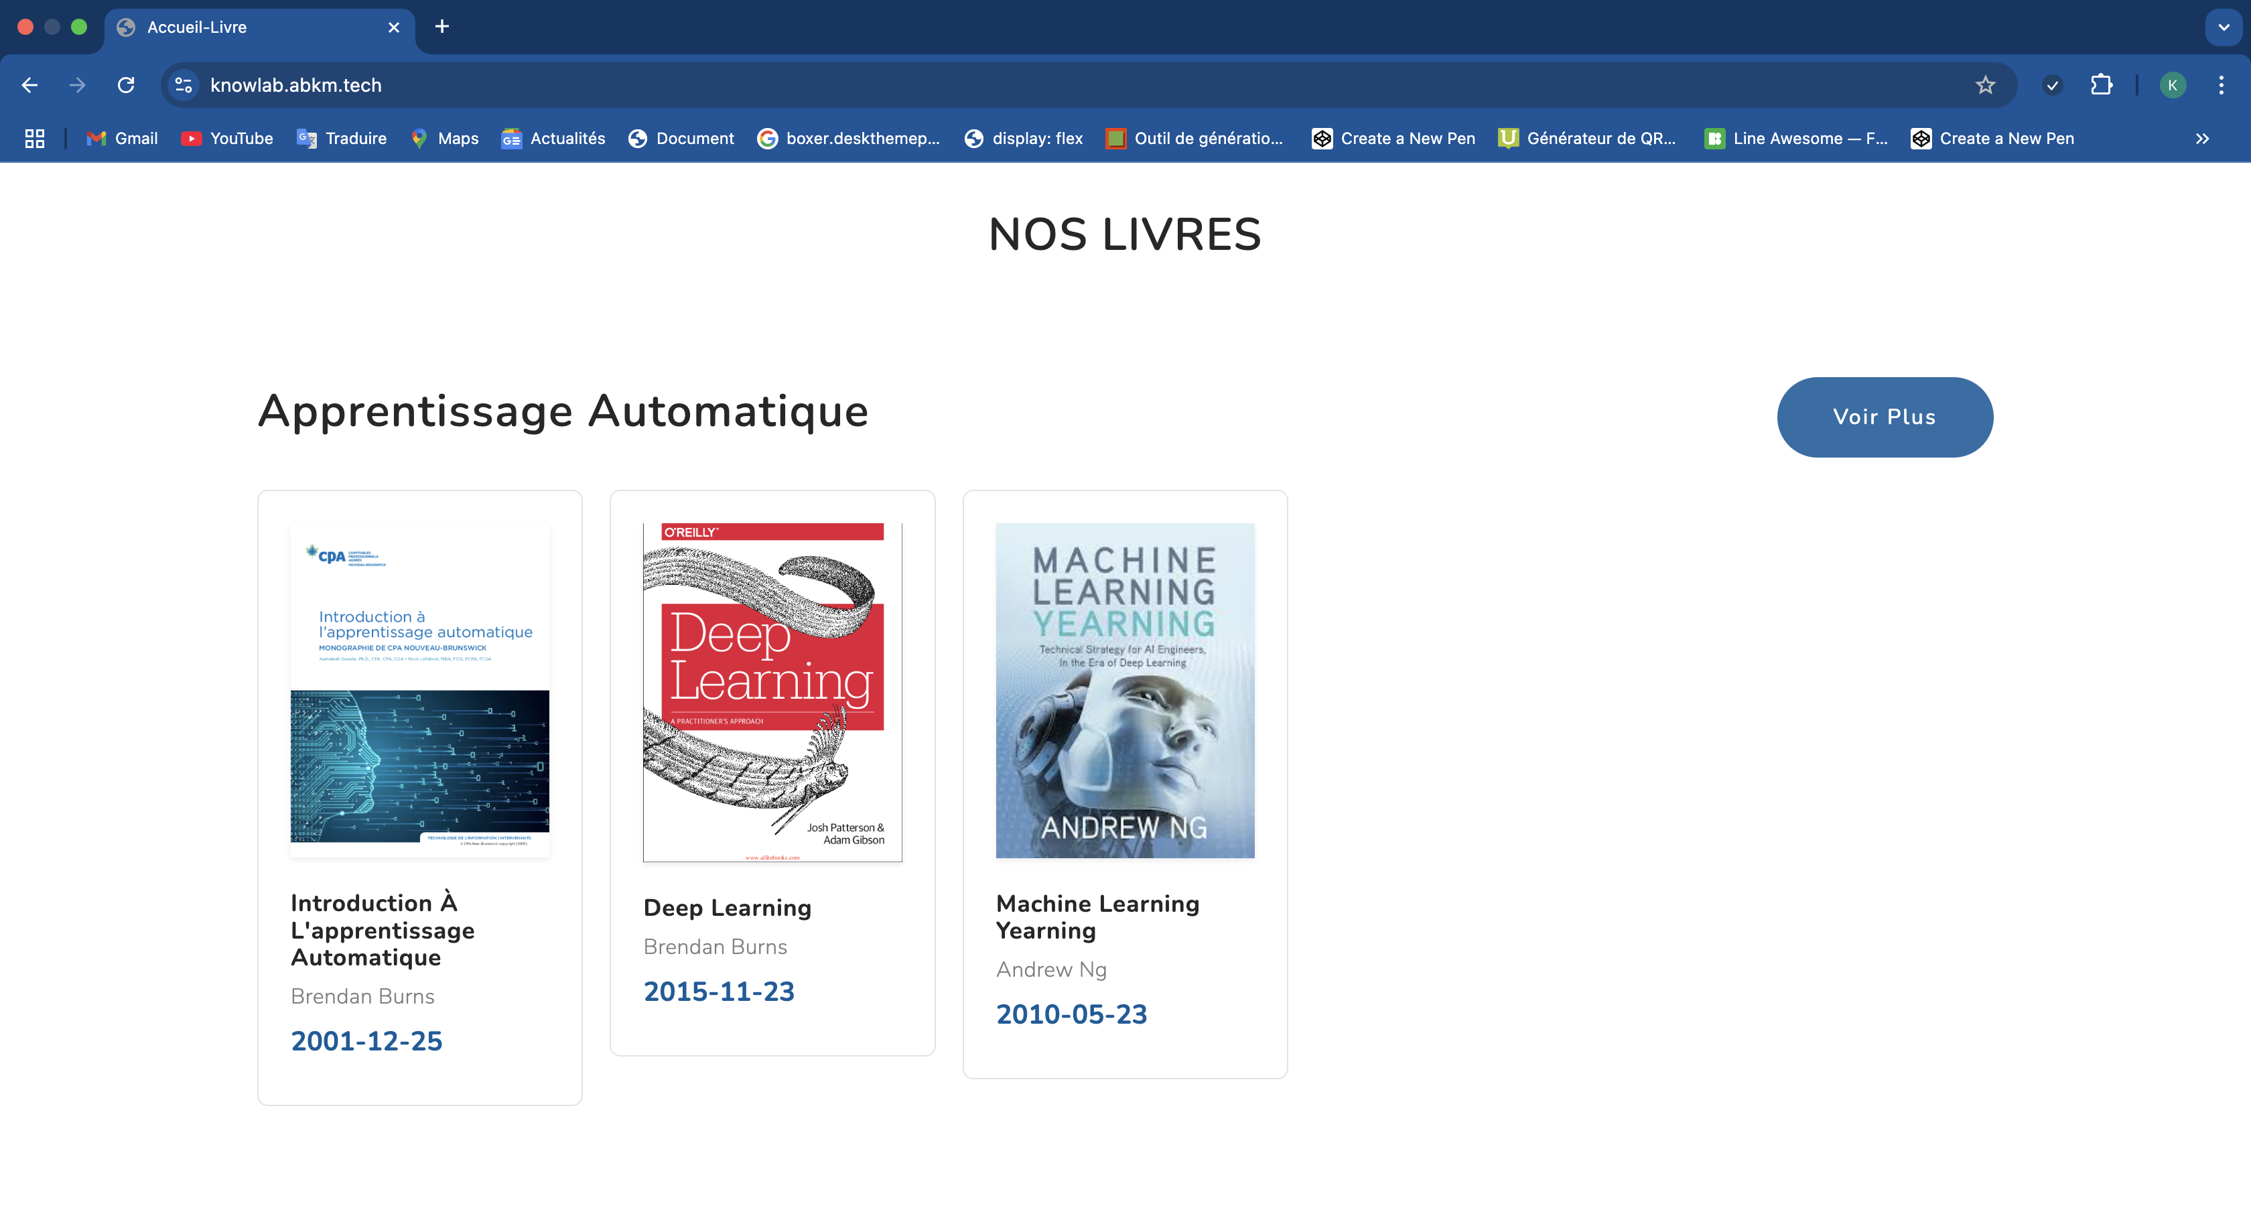Click author Andrew Ng
Viewport: 2251px width, 1226px height.
pyautogui.click(x=1051, y=969)
